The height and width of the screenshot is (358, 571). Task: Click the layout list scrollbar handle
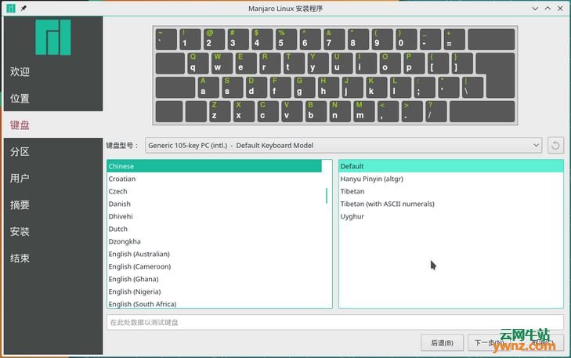click(x=327, y=196)
